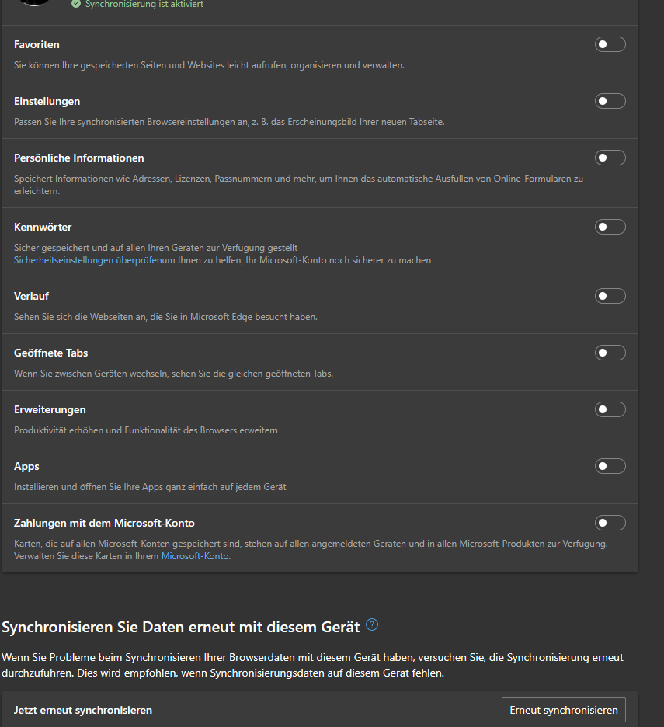Screen dimensions: 664x727
Task: Click Apps description 'Installieren und öffnen'
Action: [x=150, y=487]
